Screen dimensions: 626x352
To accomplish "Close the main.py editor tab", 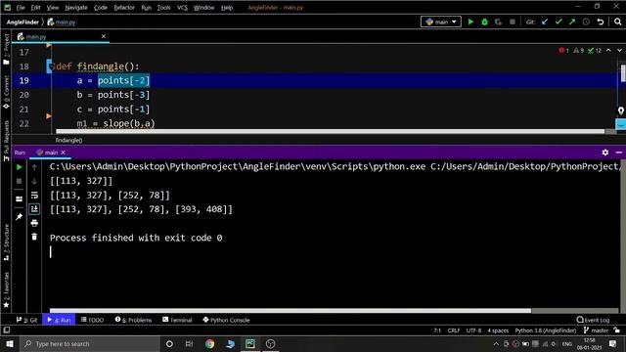I will click(x=104, y=36).
